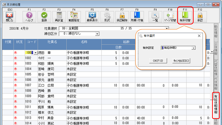Refresh with the 最新表示 icon

pos(92,17)
